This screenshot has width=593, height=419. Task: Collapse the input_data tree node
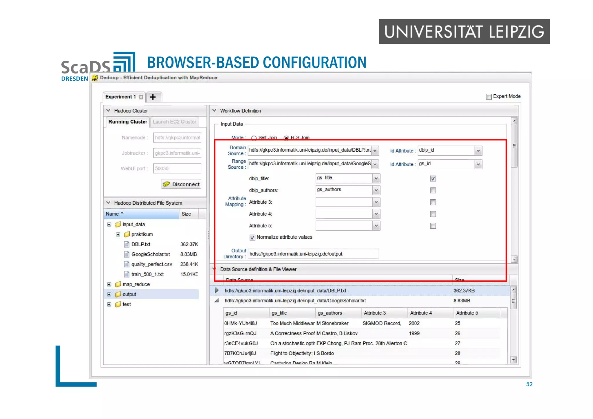[x=109, y=225]
